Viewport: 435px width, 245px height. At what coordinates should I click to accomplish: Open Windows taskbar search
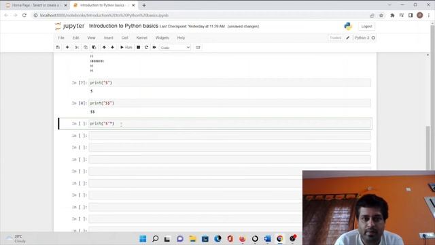[x=156, y=239]
